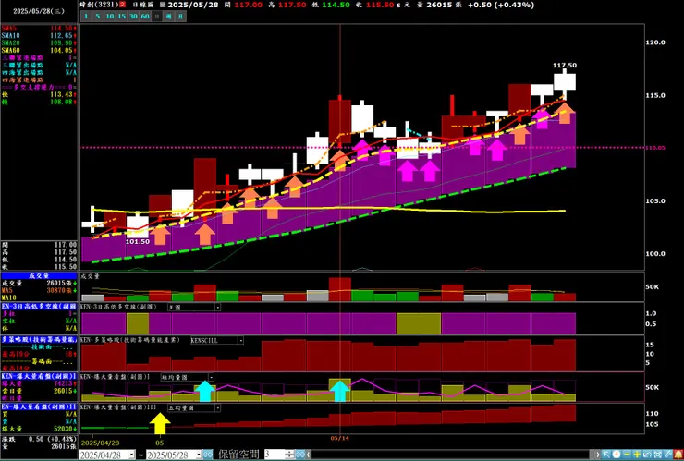
Task: Click the scroll right chevron at bottom
Action: coord(598,455)
